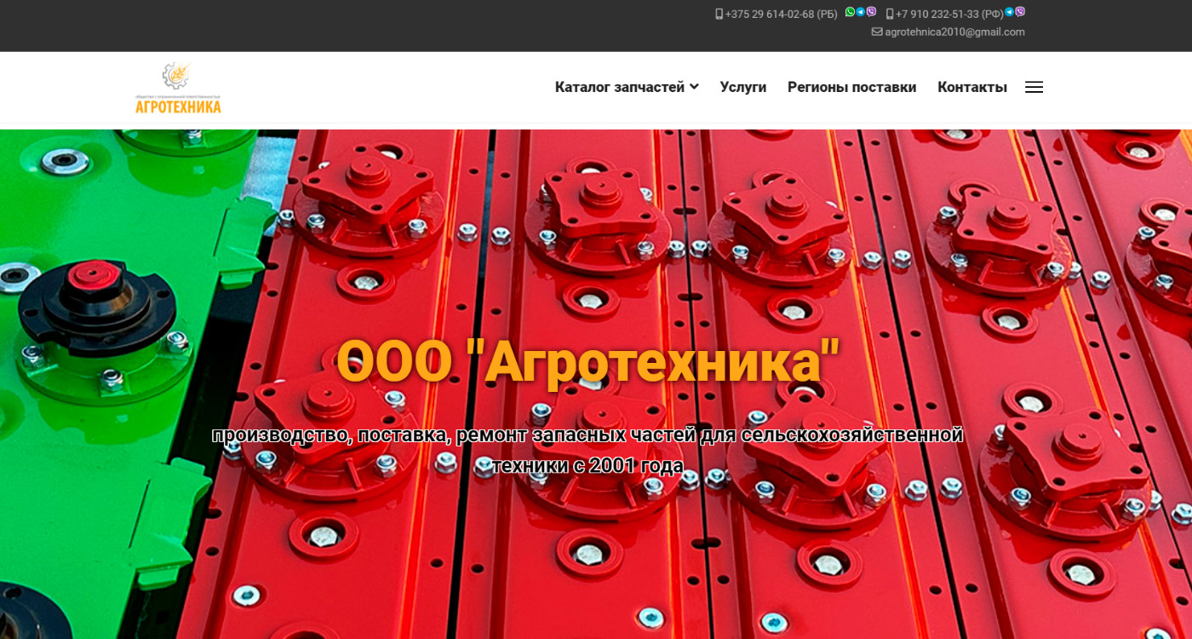
Task: Open the hamburger menu icon
Action: click(x=1034, y=87)
